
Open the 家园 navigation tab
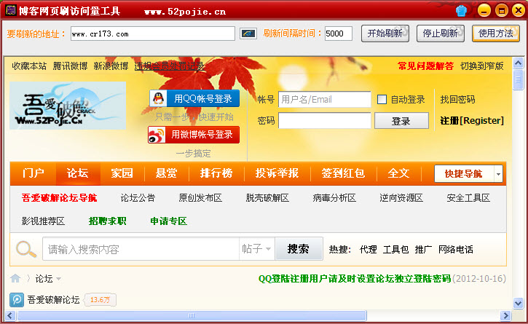[122, 173]
